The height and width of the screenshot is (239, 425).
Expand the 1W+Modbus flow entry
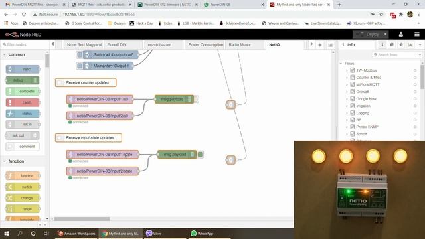347,70
